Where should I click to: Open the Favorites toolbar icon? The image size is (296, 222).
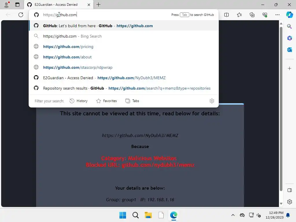pyautogui.click(x=239, y=15)
